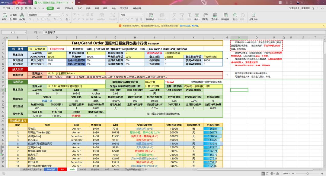
Task: Expand quick access toolbar customize arrow
Action: 43,8
